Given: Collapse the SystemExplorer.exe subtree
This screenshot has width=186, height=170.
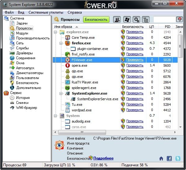Looking at the screenshot, I should [61, 94].
